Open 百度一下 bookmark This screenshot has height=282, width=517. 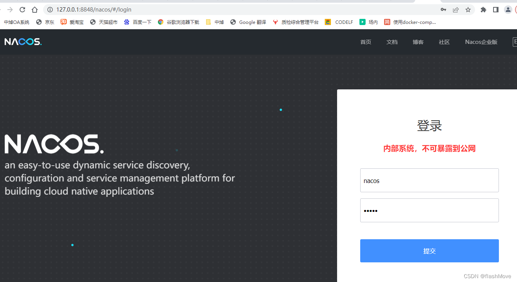138,22
